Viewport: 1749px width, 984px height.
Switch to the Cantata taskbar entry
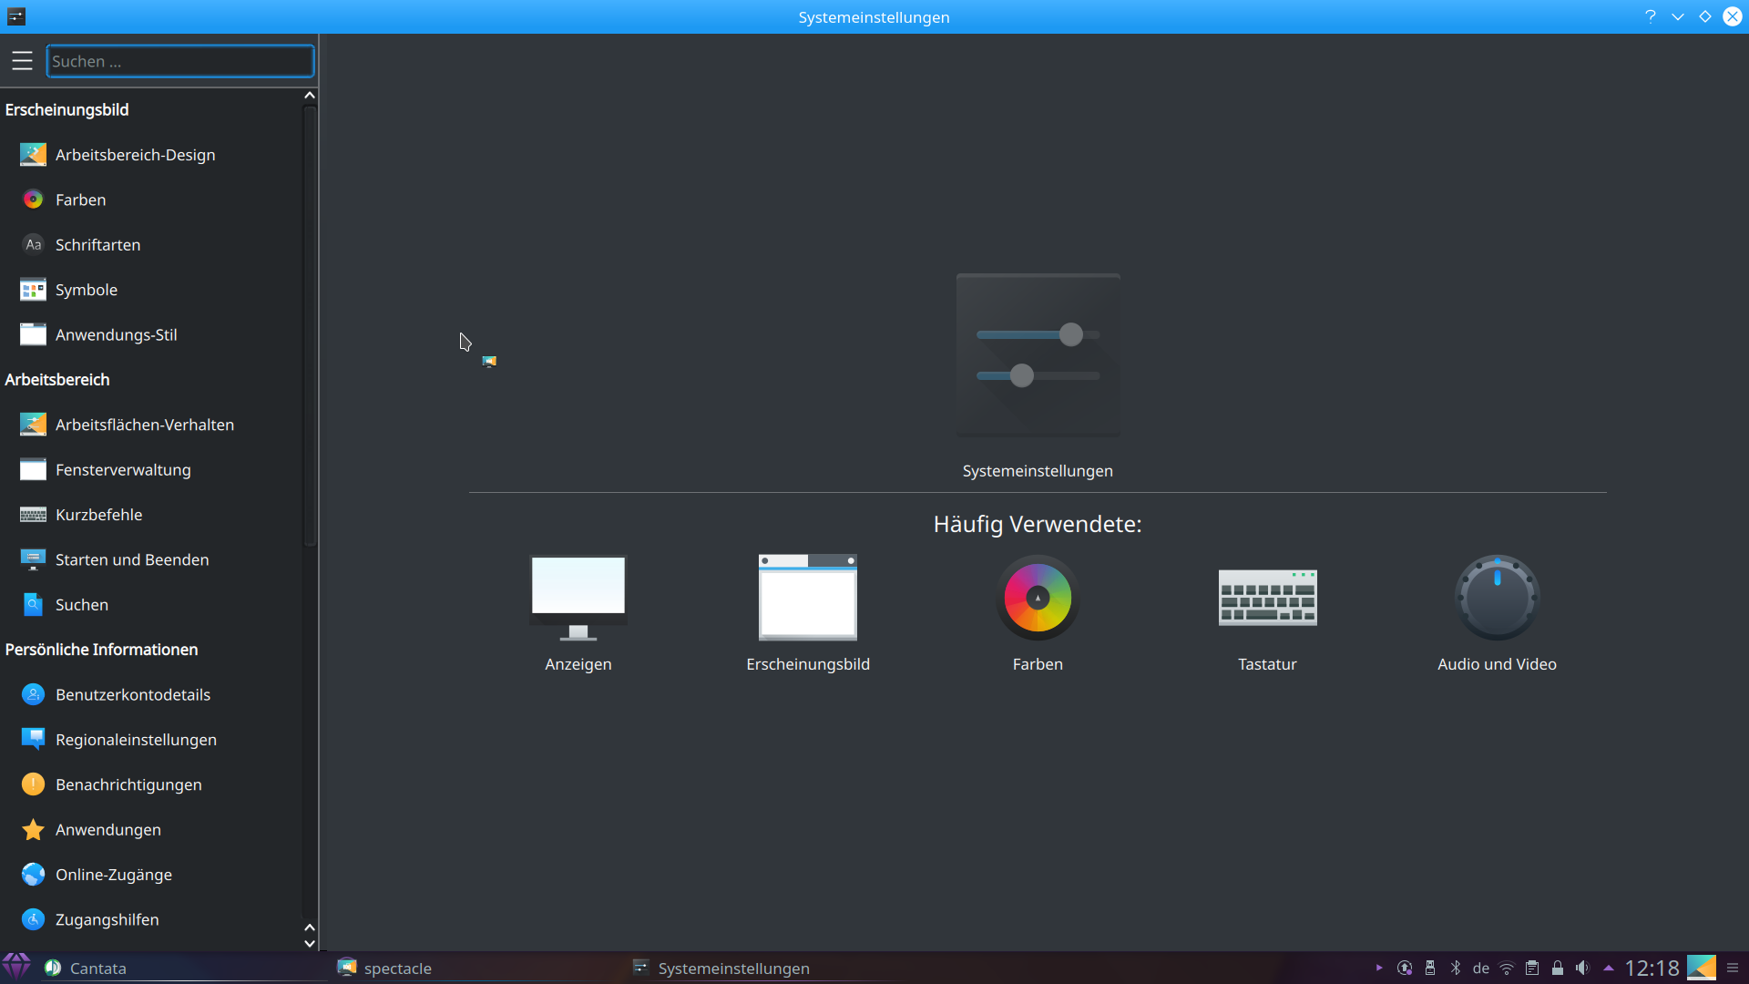[97, 968]
